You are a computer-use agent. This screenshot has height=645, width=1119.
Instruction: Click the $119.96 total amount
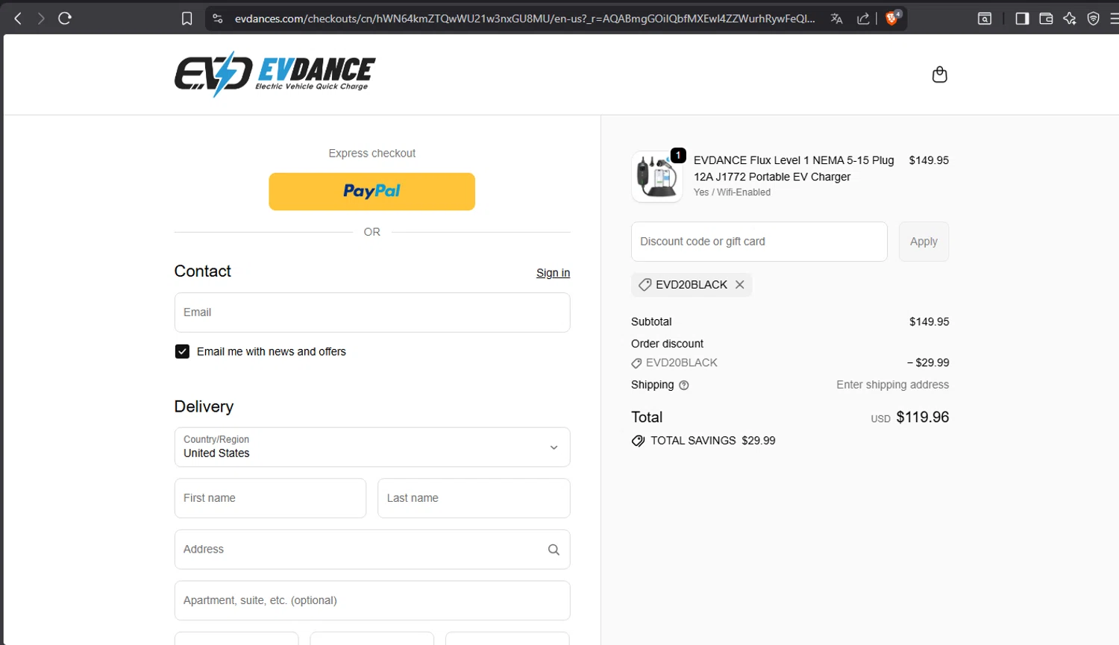tap(922, 418)
